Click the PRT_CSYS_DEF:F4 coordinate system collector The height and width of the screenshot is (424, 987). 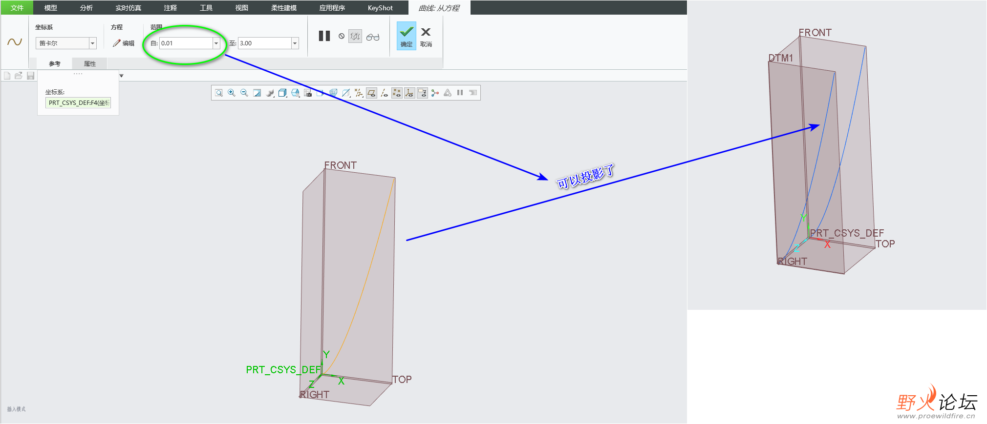78,102
